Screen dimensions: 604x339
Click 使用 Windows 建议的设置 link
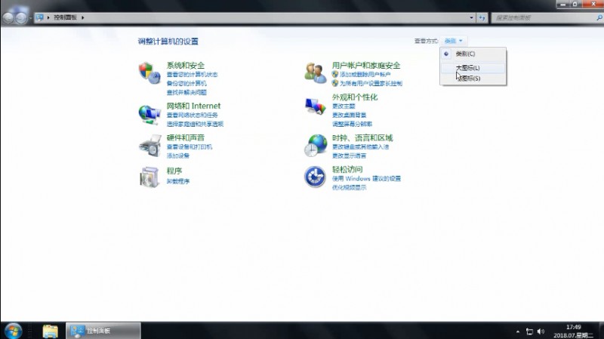[366, 178]
